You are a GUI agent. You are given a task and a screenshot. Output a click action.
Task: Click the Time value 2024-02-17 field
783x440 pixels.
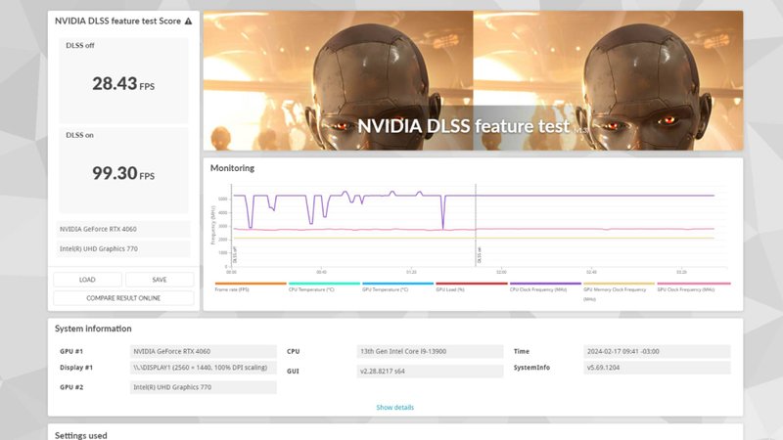(657, 351)
